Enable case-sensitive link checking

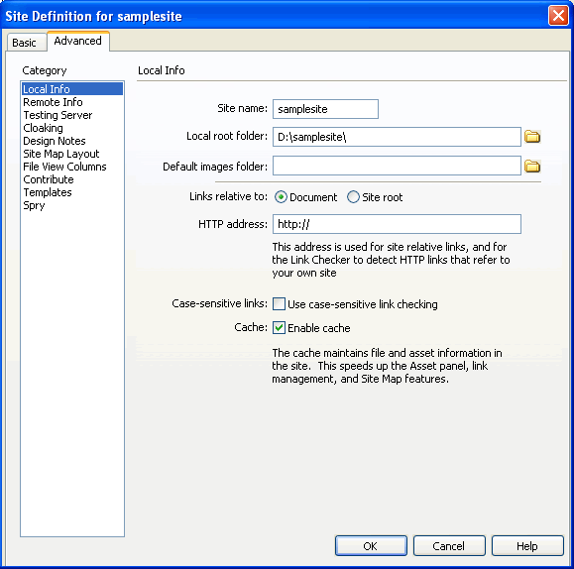[279, 304]
